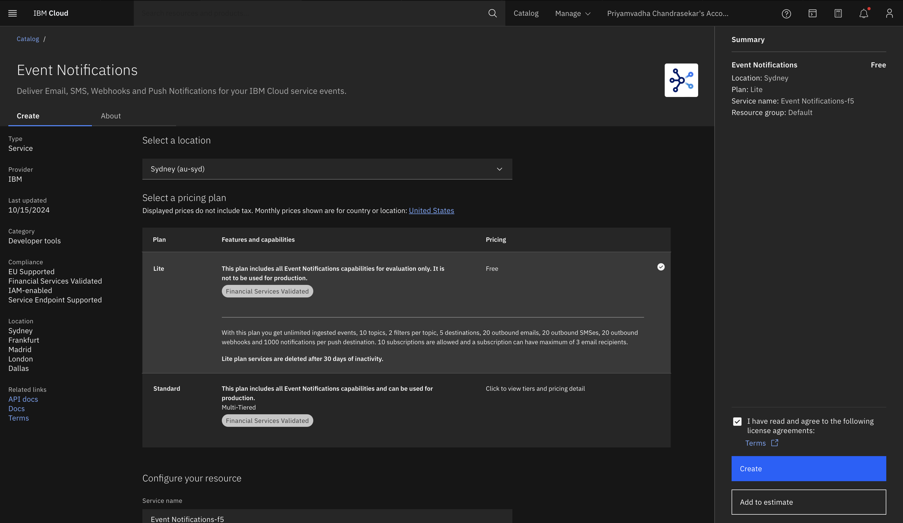Uncheck the license agreements checkbox
Viewport: 903px width, 523px height.
[737, 421]
